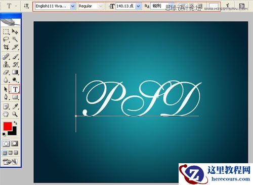Select the Hand tool
The height and width of the screenshot is (185, 253).
tap(6, 115)
